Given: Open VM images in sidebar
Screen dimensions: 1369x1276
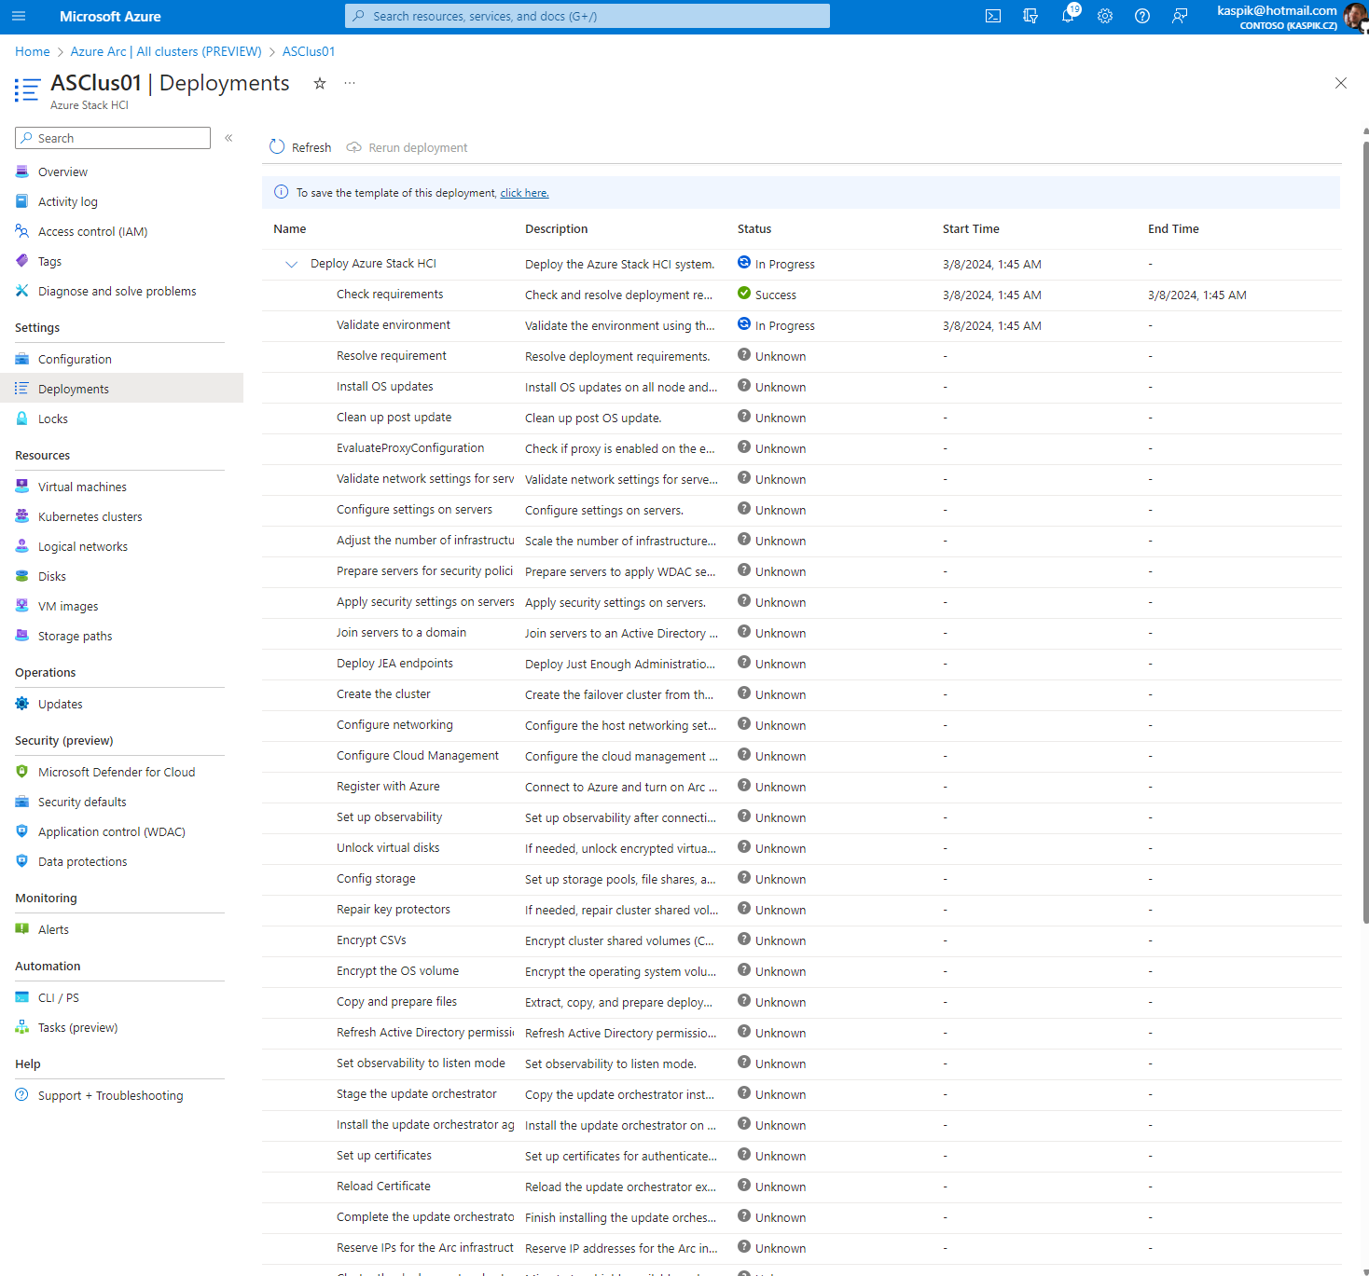Looking at the screenshot, I should point(68,606).
